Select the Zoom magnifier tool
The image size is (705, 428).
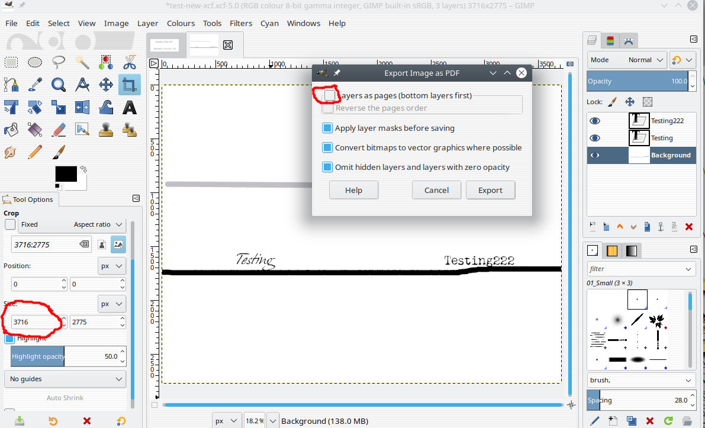point(59,85)
